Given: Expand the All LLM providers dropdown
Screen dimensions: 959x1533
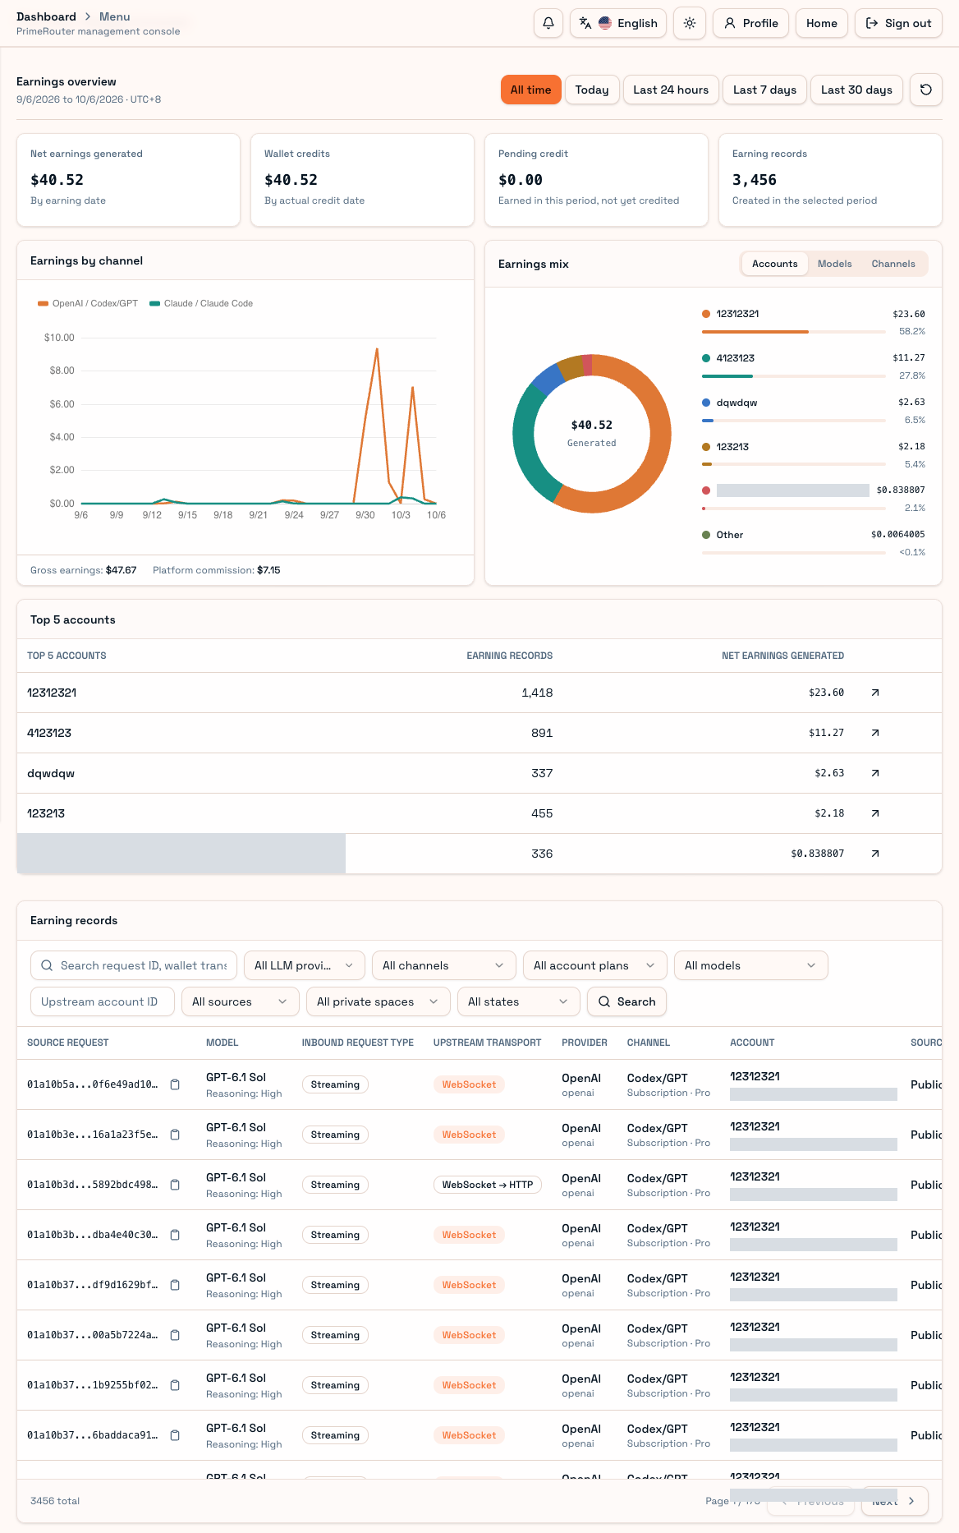Looking at the screenshot, I should pos(304,965).
